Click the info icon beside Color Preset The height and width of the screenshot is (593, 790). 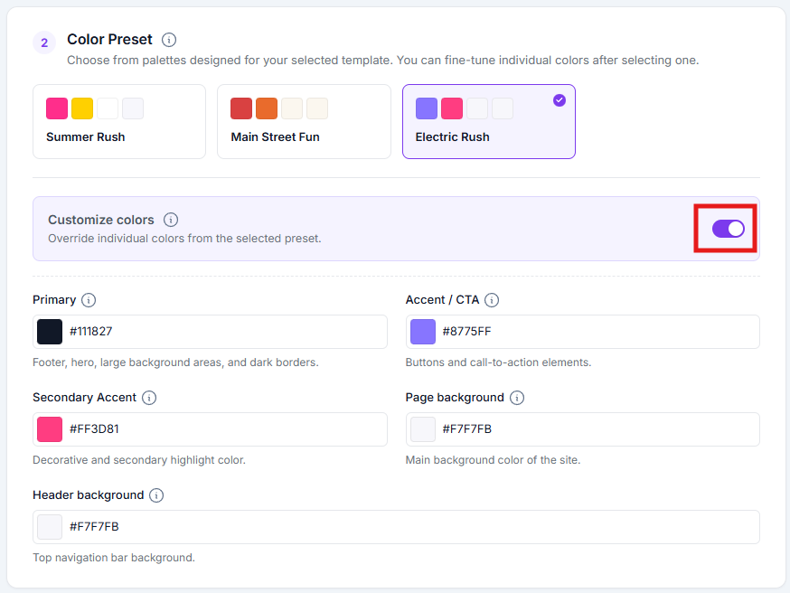169,40
